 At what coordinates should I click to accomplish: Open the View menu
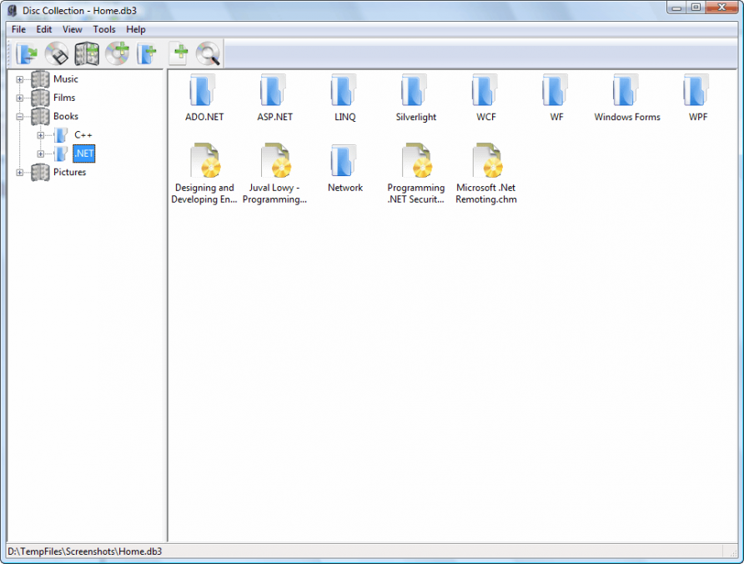pyautogui.click(x=72, y=29)
